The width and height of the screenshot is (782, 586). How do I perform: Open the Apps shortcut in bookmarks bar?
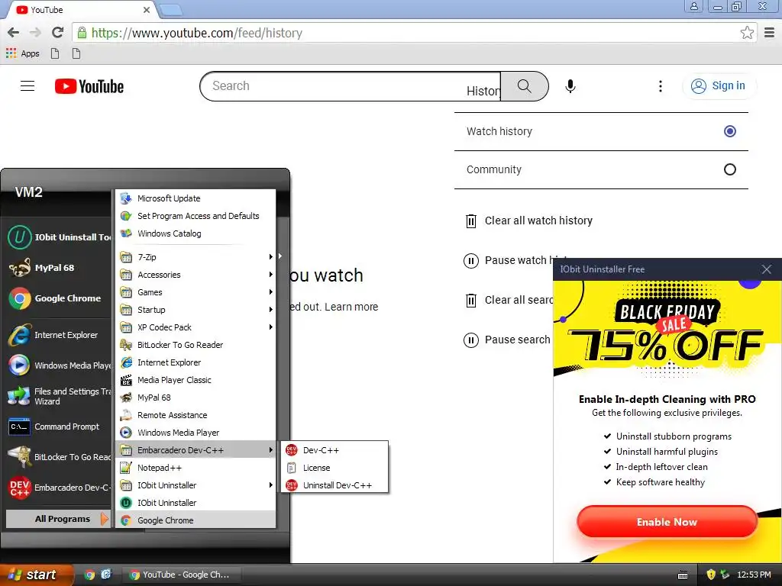coord(23,53)
